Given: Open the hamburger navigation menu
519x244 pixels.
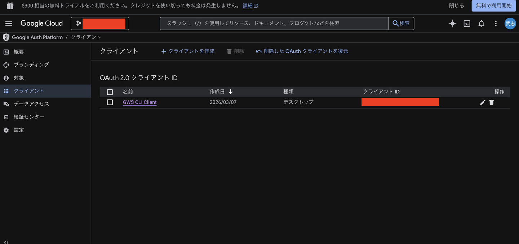Looking at the screenshot, I should (9, 23).
